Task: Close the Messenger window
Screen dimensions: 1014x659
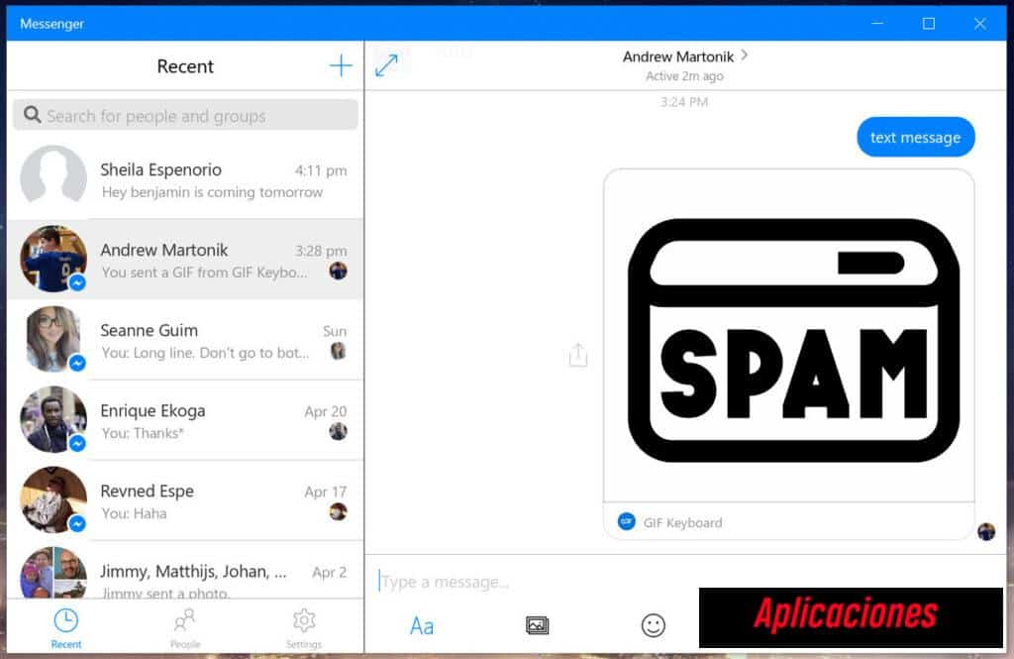Action: (x=979, y=24)
